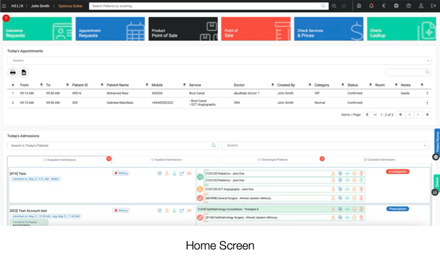Viewport: 440px width, 277px height.
Task: Click the Search in Today's Patients field
Action: coord(112,145)
